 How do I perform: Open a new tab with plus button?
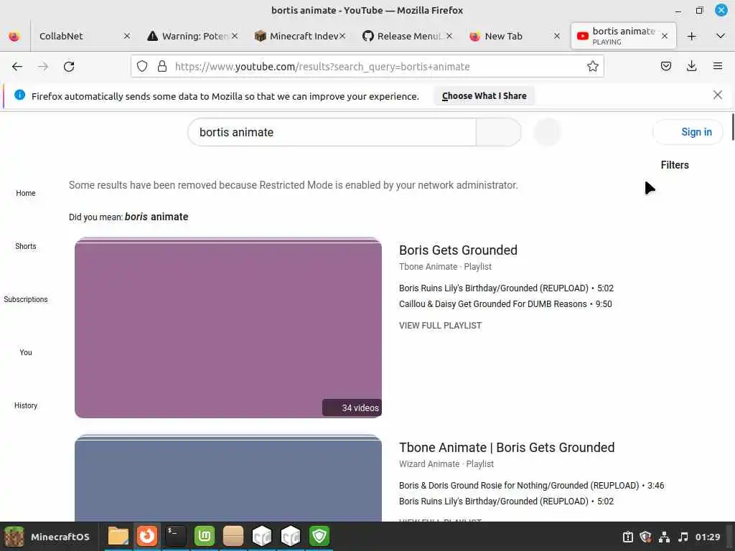pos(691,36)
